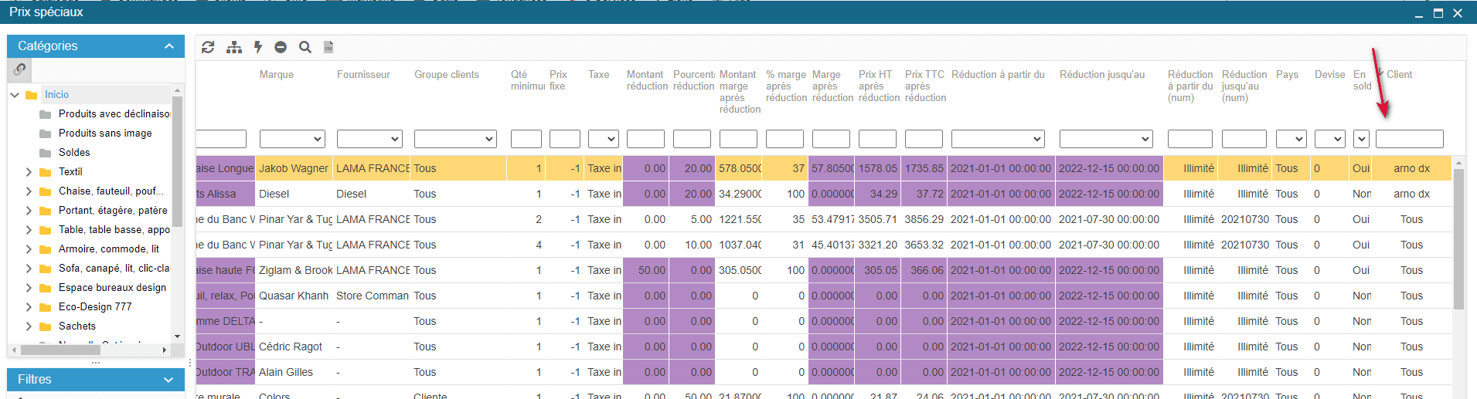
Task: Open the Groupe clients filter dropdown
Action: click(454, 139)
